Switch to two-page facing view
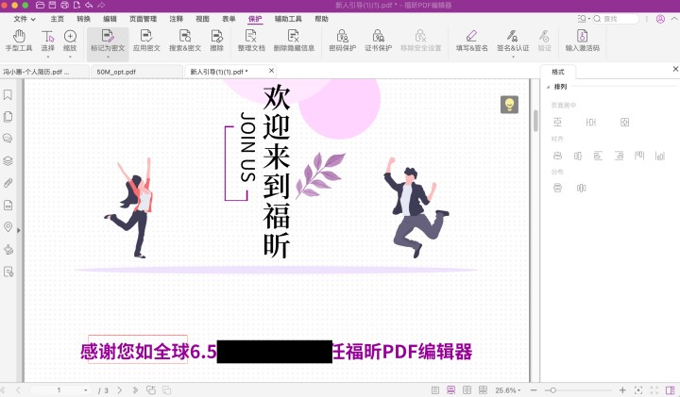Screen dimensions: 680x397 coord(467,389)
